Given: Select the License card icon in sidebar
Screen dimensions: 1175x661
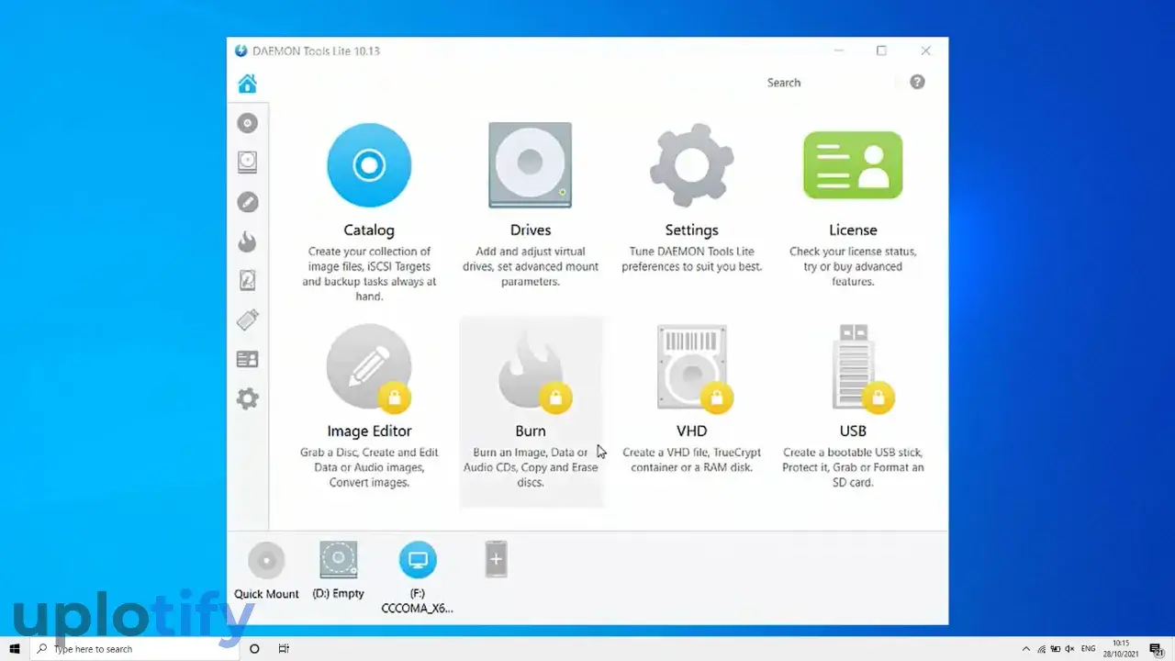Looking at the screenshot, I should [247, 359].
